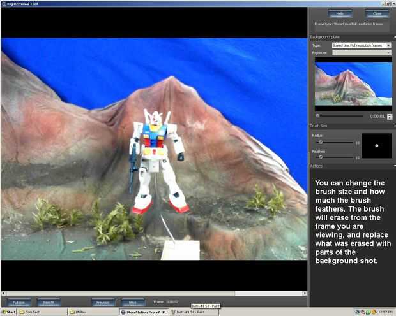This screenshot has width=396, height=316.
Task: Select Stop Motion Pro v7 taskbar button
Action: click(144, 312)
